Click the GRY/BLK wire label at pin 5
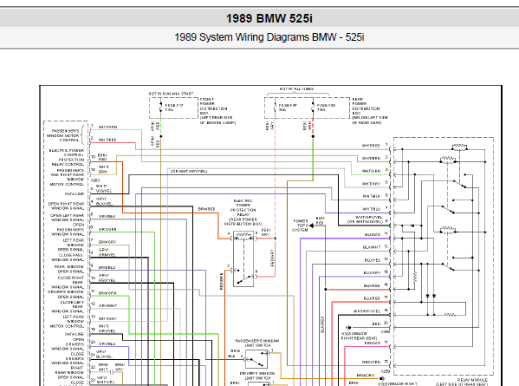519x386 pixels. coord(107,216)
